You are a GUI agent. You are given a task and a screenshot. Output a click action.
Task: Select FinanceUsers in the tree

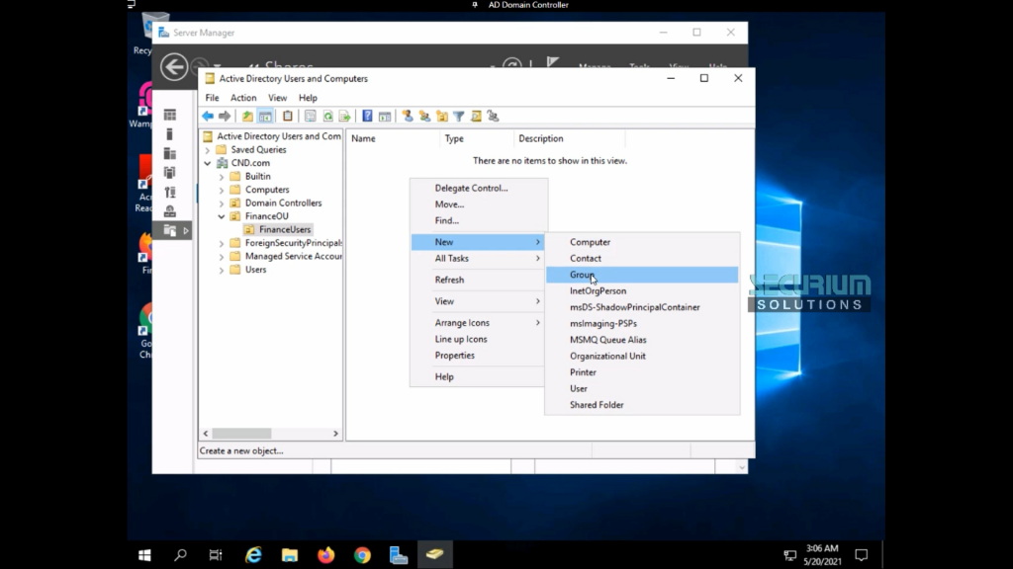tap(278, 229)
